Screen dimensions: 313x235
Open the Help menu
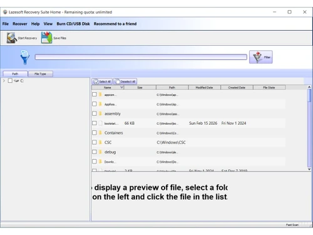click(x=35, y=24)
